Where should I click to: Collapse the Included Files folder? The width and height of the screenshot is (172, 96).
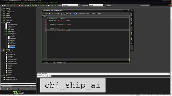click(2, 51)
